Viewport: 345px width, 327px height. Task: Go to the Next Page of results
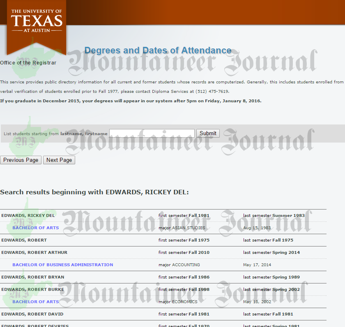59,160
